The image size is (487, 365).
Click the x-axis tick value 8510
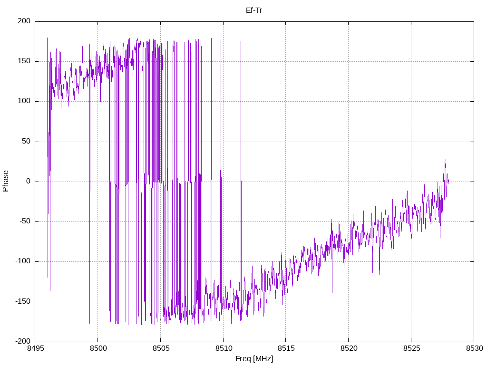pos(224,348)
